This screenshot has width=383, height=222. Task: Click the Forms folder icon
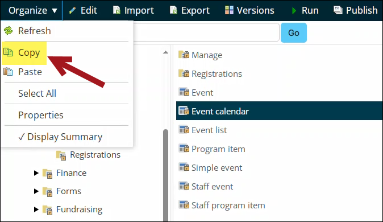click(x=47, y=192)
